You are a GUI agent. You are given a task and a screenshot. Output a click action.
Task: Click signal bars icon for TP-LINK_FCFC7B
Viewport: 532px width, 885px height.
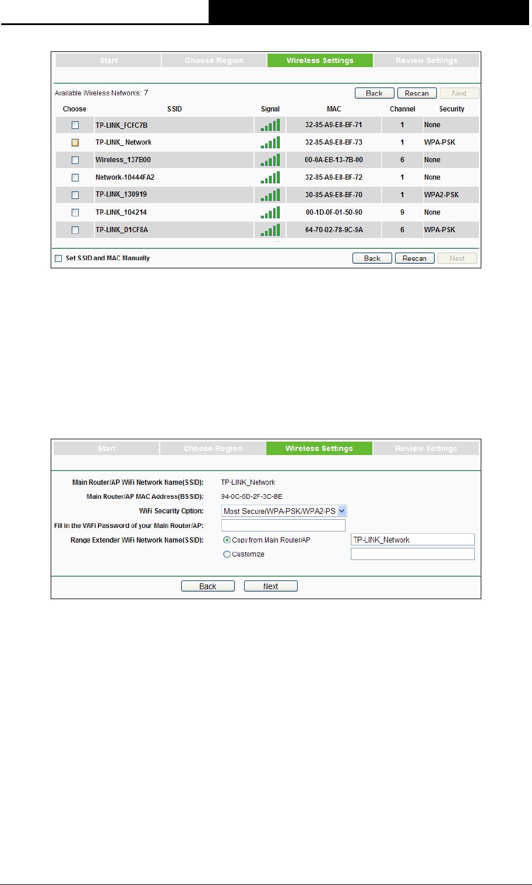click(270, 124)
